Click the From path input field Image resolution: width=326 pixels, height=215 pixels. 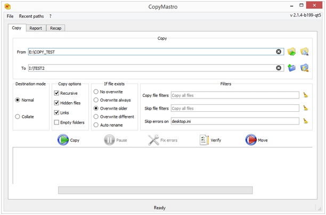[156, 52]
